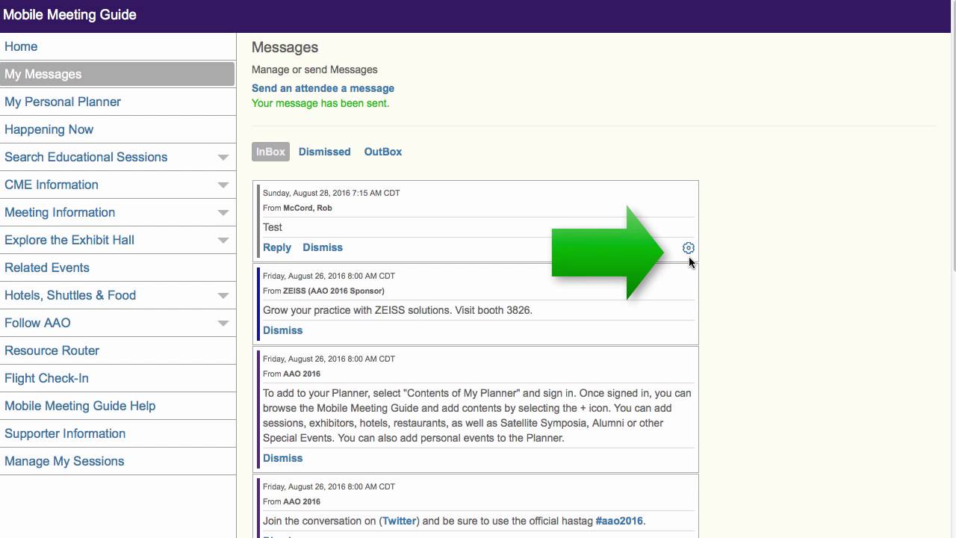956x538 pixels.
Task: Expand Explore the Exhibit Hall arrow
Action: (x=223, y=241)
